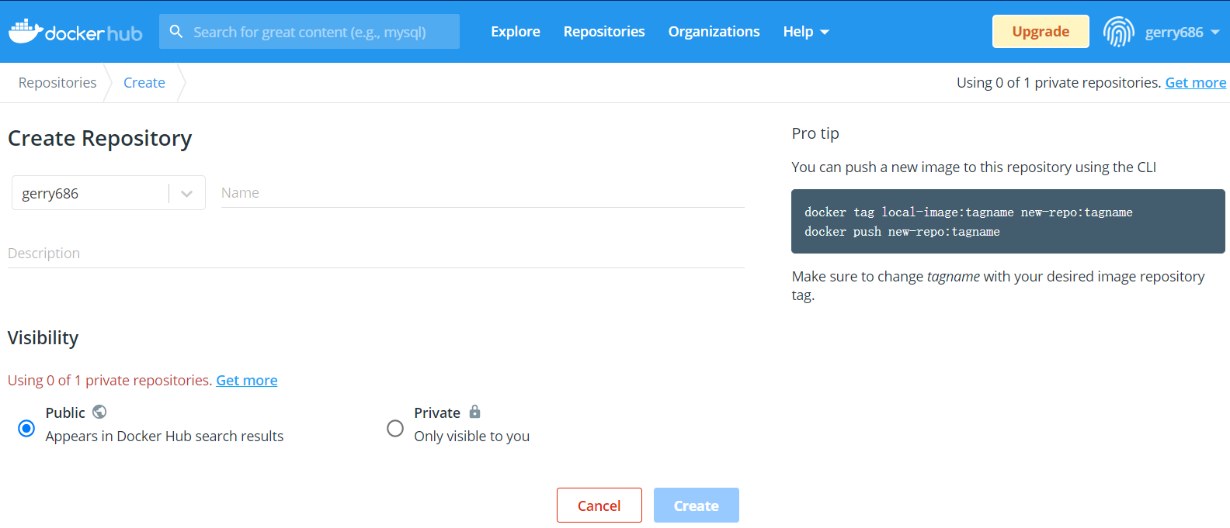
Task: Open Repositories in top navigation
Action: [604, 32]
